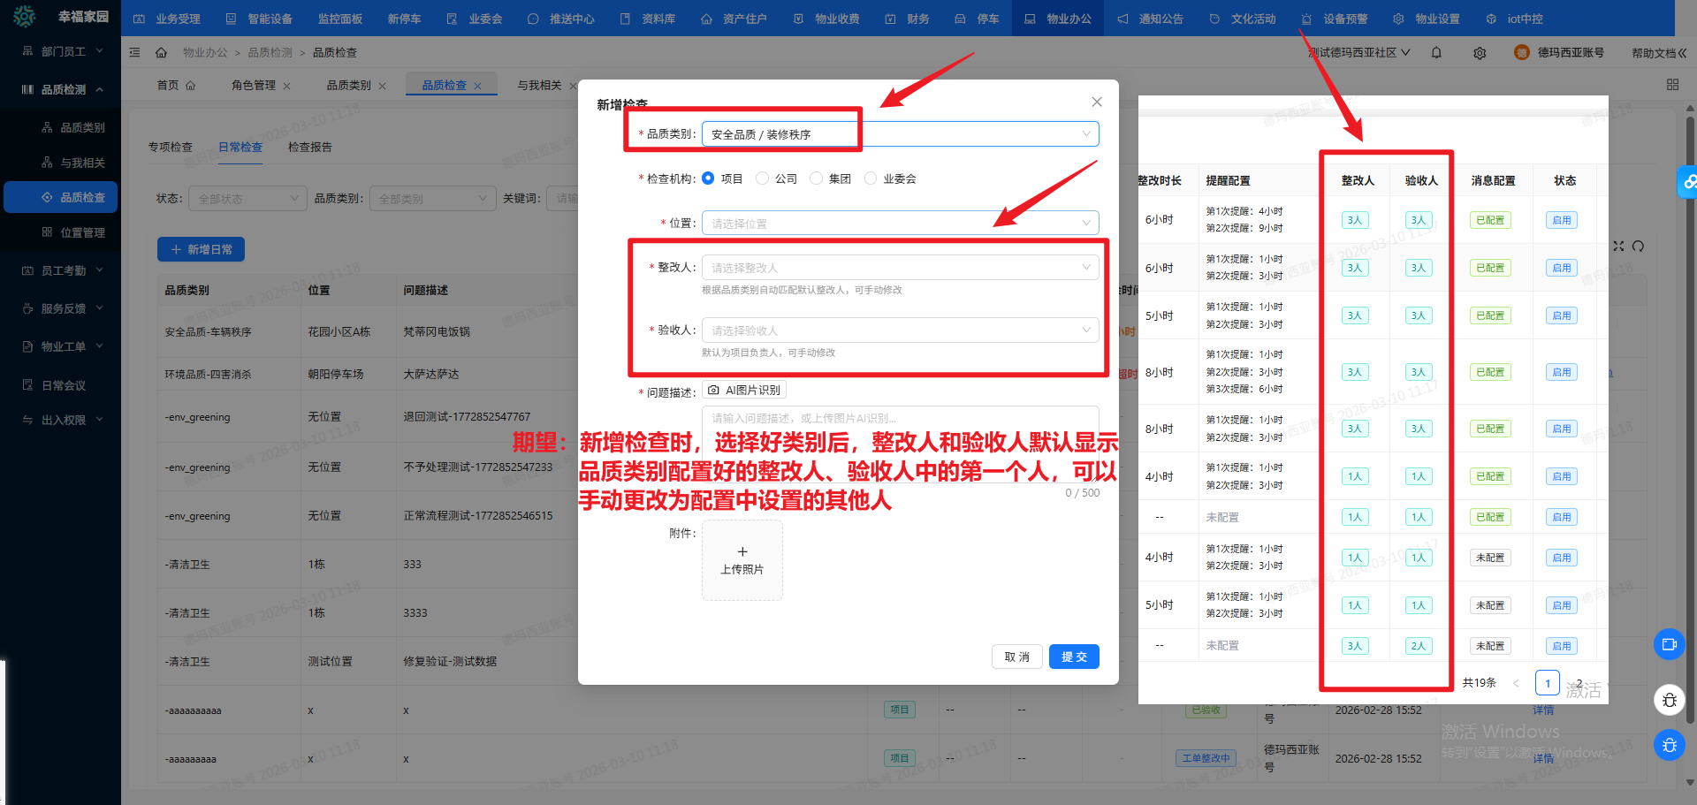Screen dimensions: 1697x805
Task: Select the 公司 radio option
Action: [x=762, y=178]
